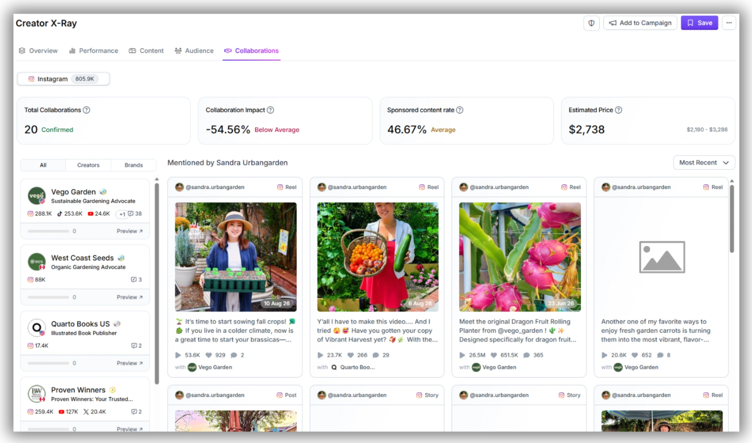The image size is (752, 443).
Task: Click Vego Garden brand link on dragon fruit reel
Action: pyautogui.click(x=494, y=367)
